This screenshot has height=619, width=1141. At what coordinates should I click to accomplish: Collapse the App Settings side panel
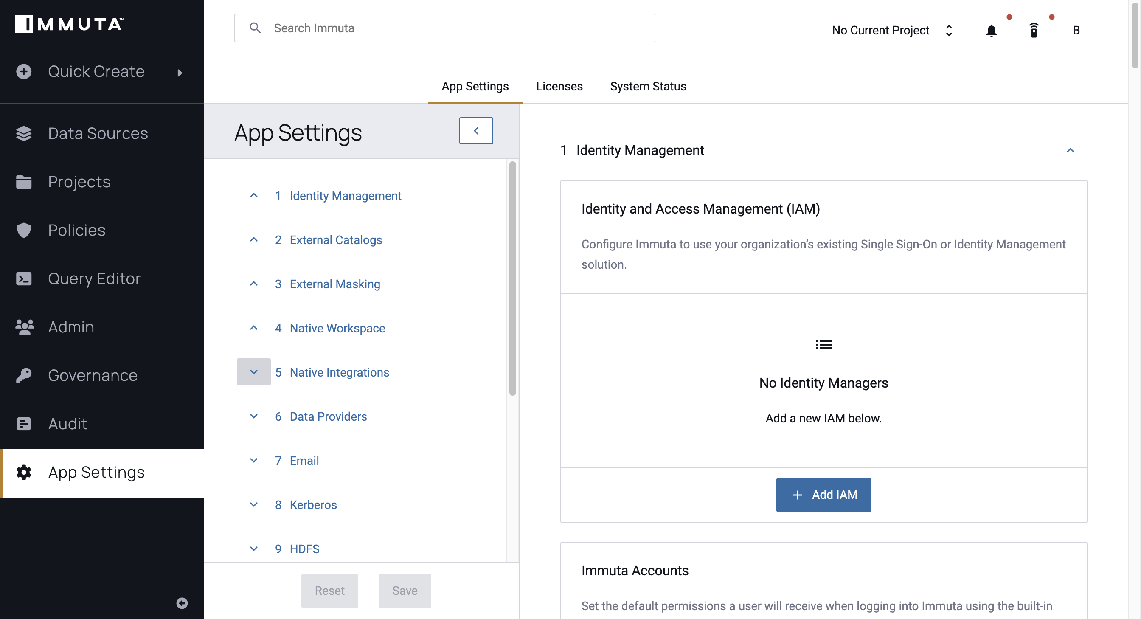coord(475,131)
